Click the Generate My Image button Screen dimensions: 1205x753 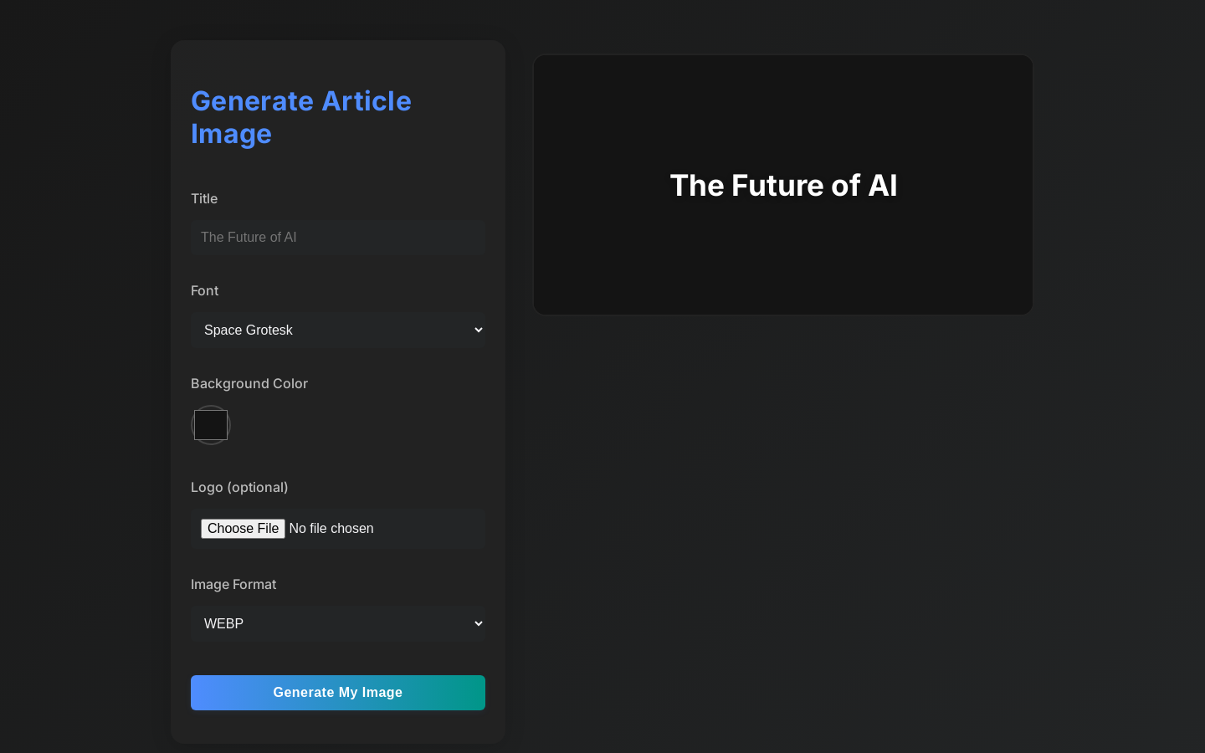point(338,693)
